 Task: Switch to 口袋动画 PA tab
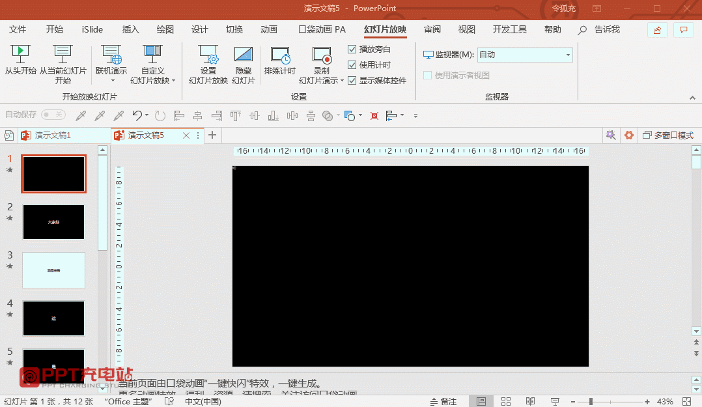tap(322, 29)
